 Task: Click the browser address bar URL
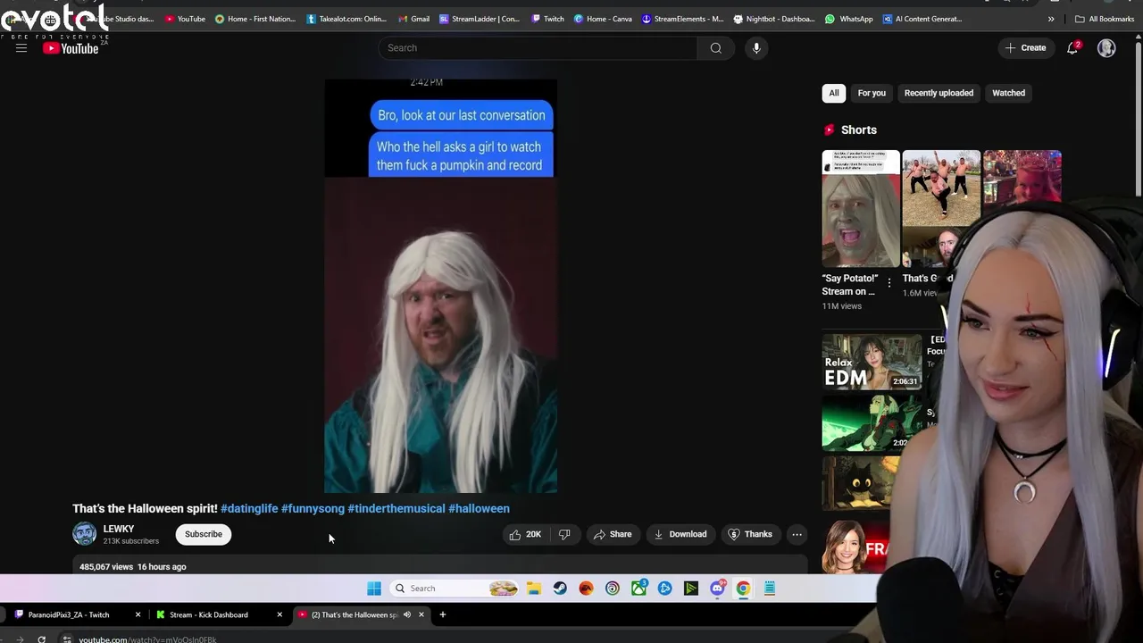pos(147,639)
